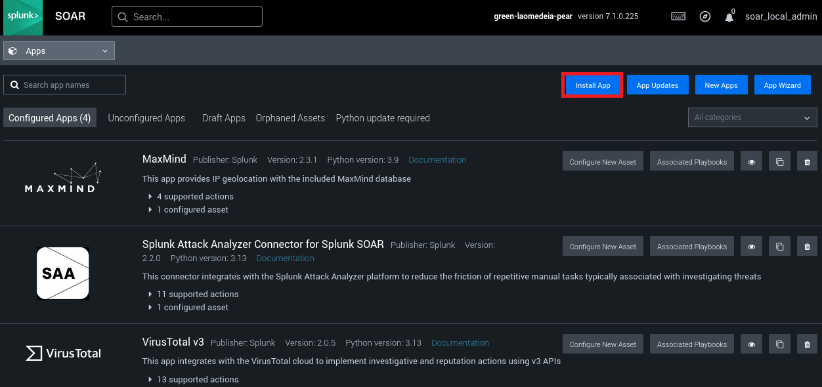Switch to the Orphaned Assets tab
This screenshot has width=822, height=387.
(x=290, y=118)
